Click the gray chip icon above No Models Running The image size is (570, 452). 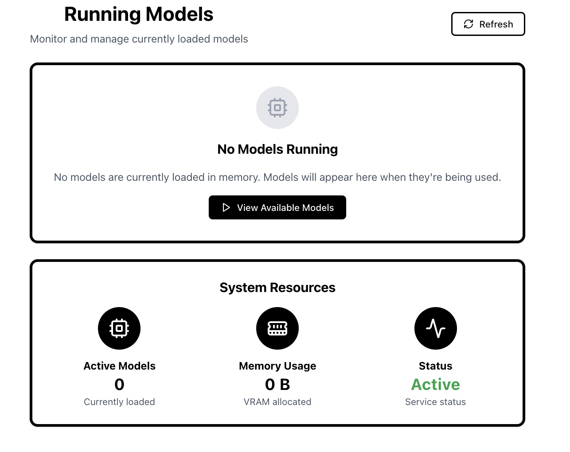[x=277, y=108]
